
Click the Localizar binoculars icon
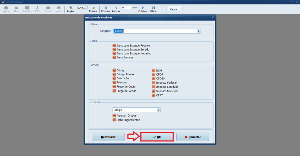pyautogui.click(x=59, y=8)
